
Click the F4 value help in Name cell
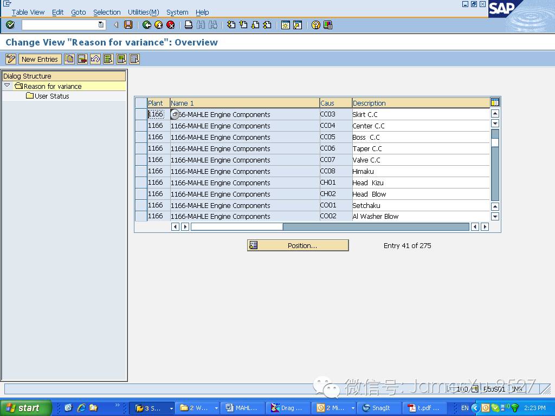click(x=175, y=114)
